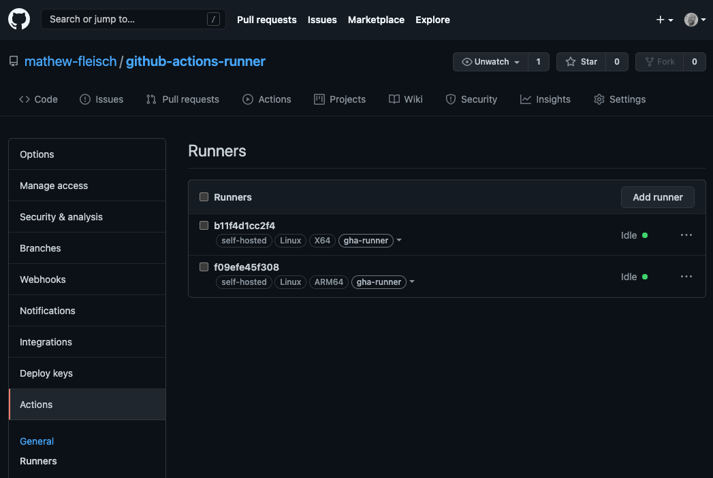
Task: Click green status dot for b11f4d1cc2f4
Action: point(645,235)
